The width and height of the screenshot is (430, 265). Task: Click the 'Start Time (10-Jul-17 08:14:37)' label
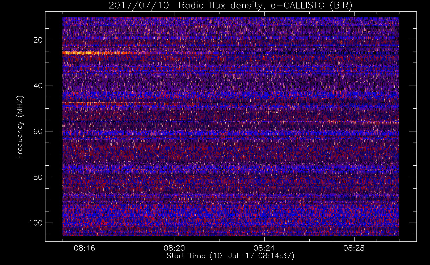point(230,256)
